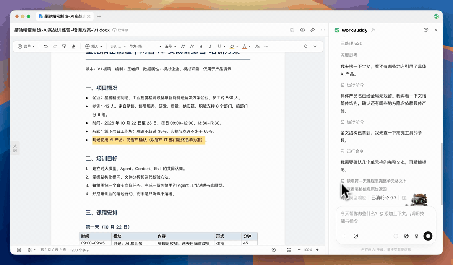This screenshot has height=265, width=453.
Task: Click the eraser clear-formatting icon
Action: 73,46
